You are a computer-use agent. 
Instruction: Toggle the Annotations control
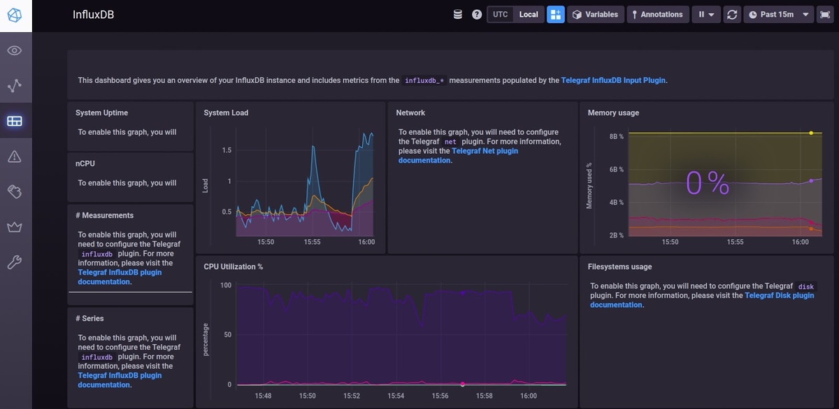click(657, 14)
